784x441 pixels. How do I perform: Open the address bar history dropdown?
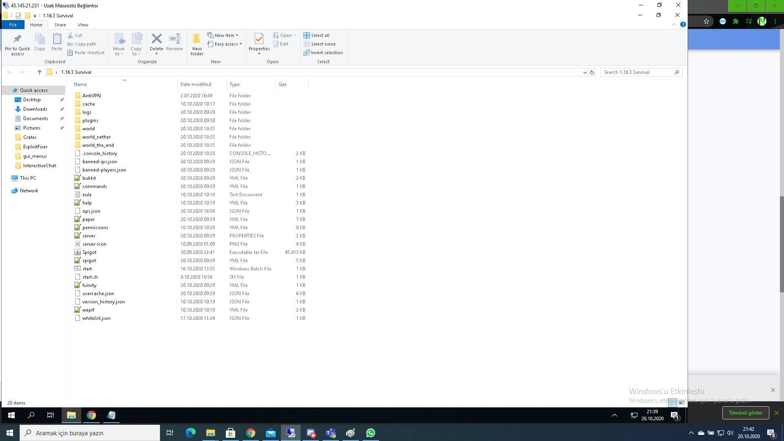click(585, 72)
